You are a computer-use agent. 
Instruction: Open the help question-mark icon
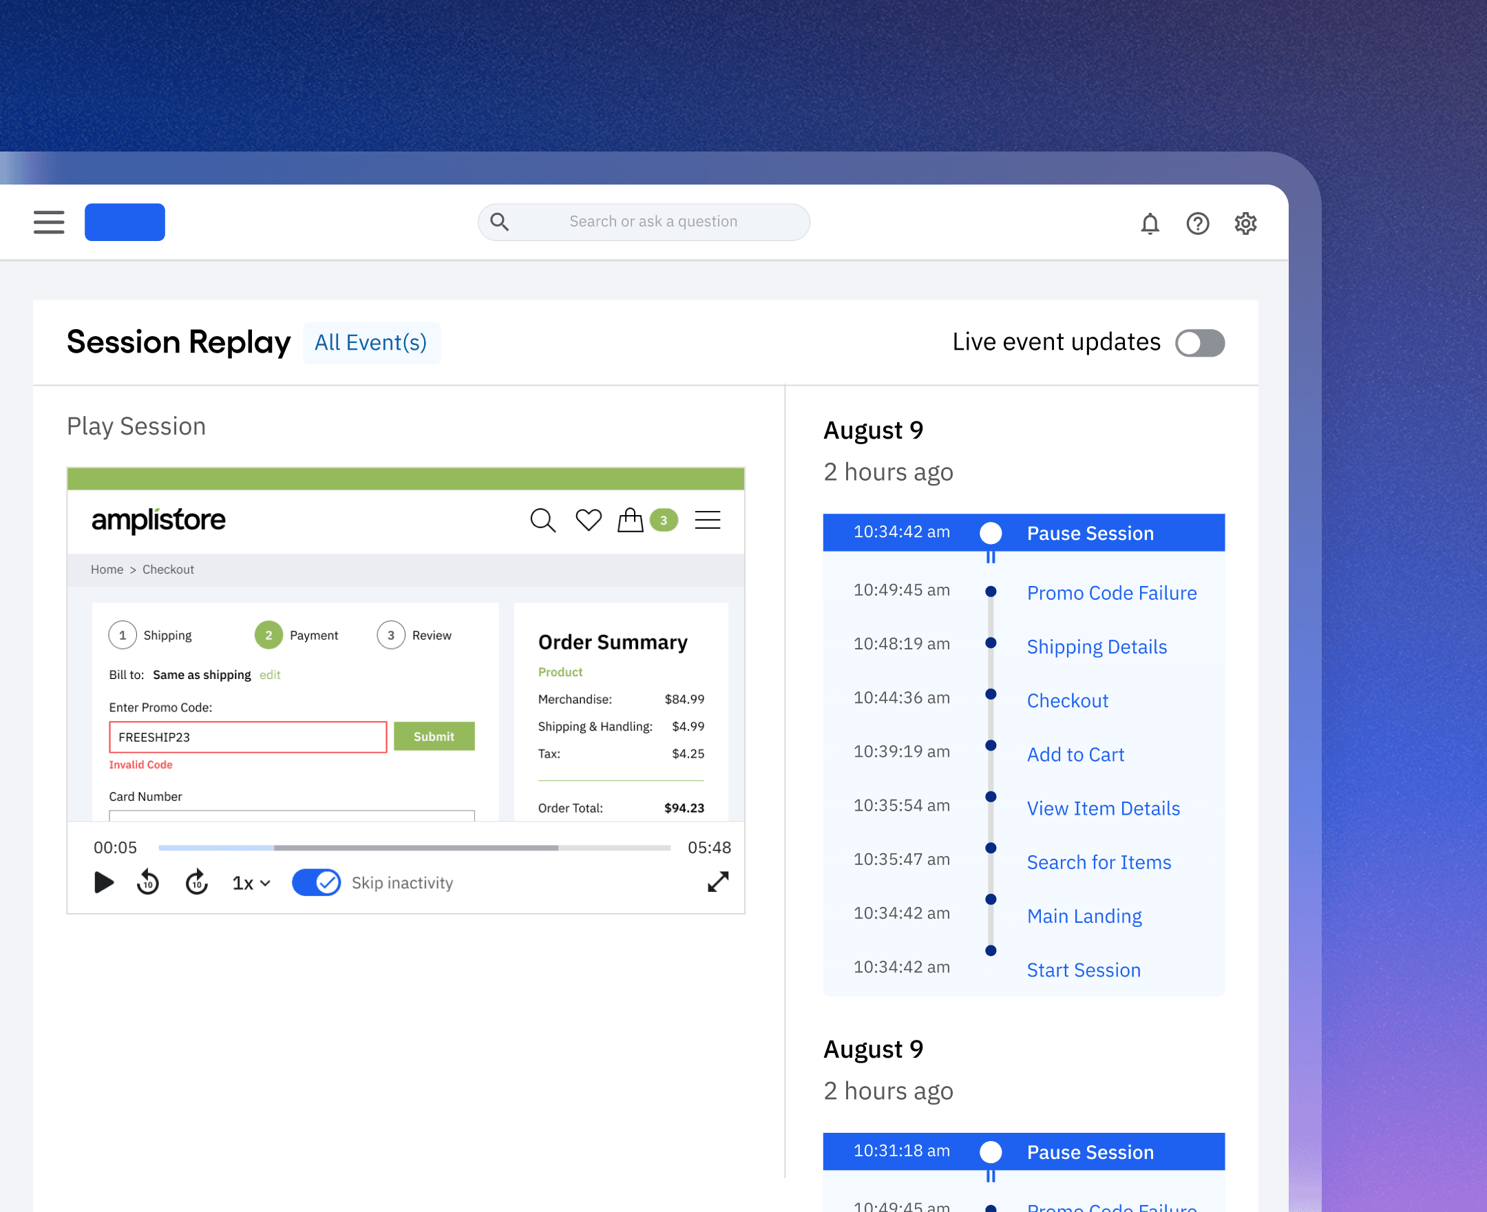point(1197,223)
